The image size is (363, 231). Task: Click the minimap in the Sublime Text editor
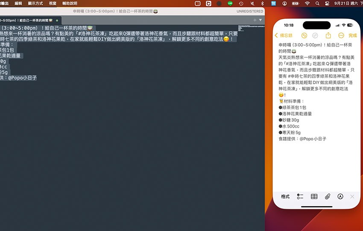click(x=251, y=28)
